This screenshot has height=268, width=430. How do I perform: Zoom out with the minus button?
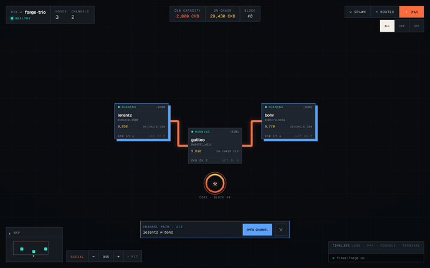point(93,257)
